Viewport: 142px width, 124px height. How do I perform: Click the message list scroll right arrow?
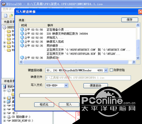coord(134,62)
